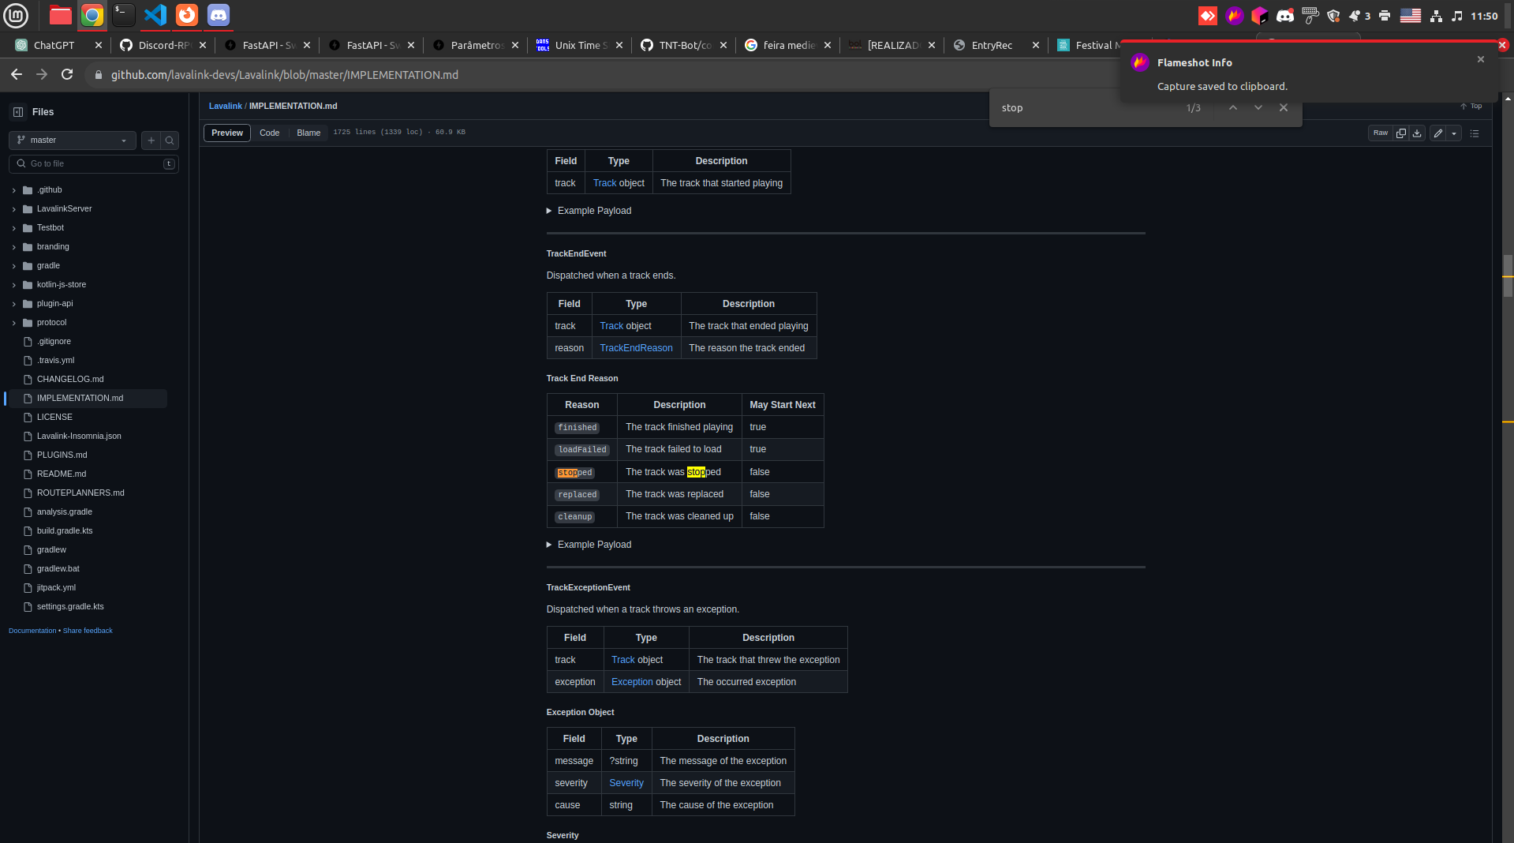This screenshot has width=1514, height=843.
Task: Expand the plugin-api folder
Action: click(14, 304)
